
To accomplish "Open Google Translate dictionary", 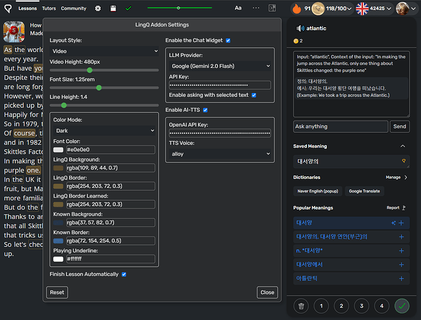I will pos(365,191).
